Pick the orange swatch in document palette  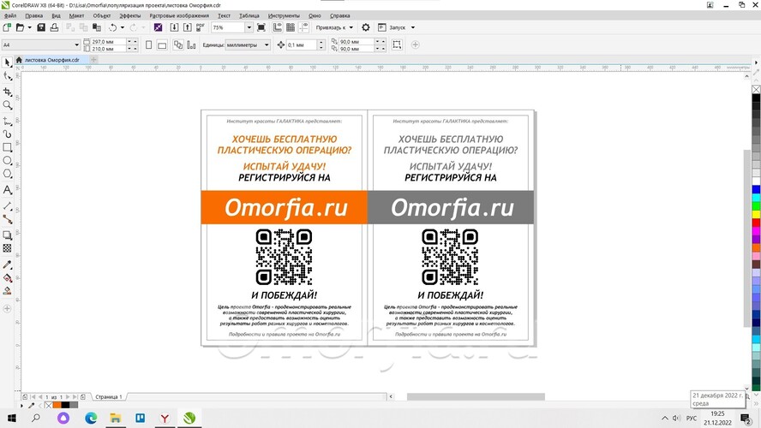click(57, 405)
